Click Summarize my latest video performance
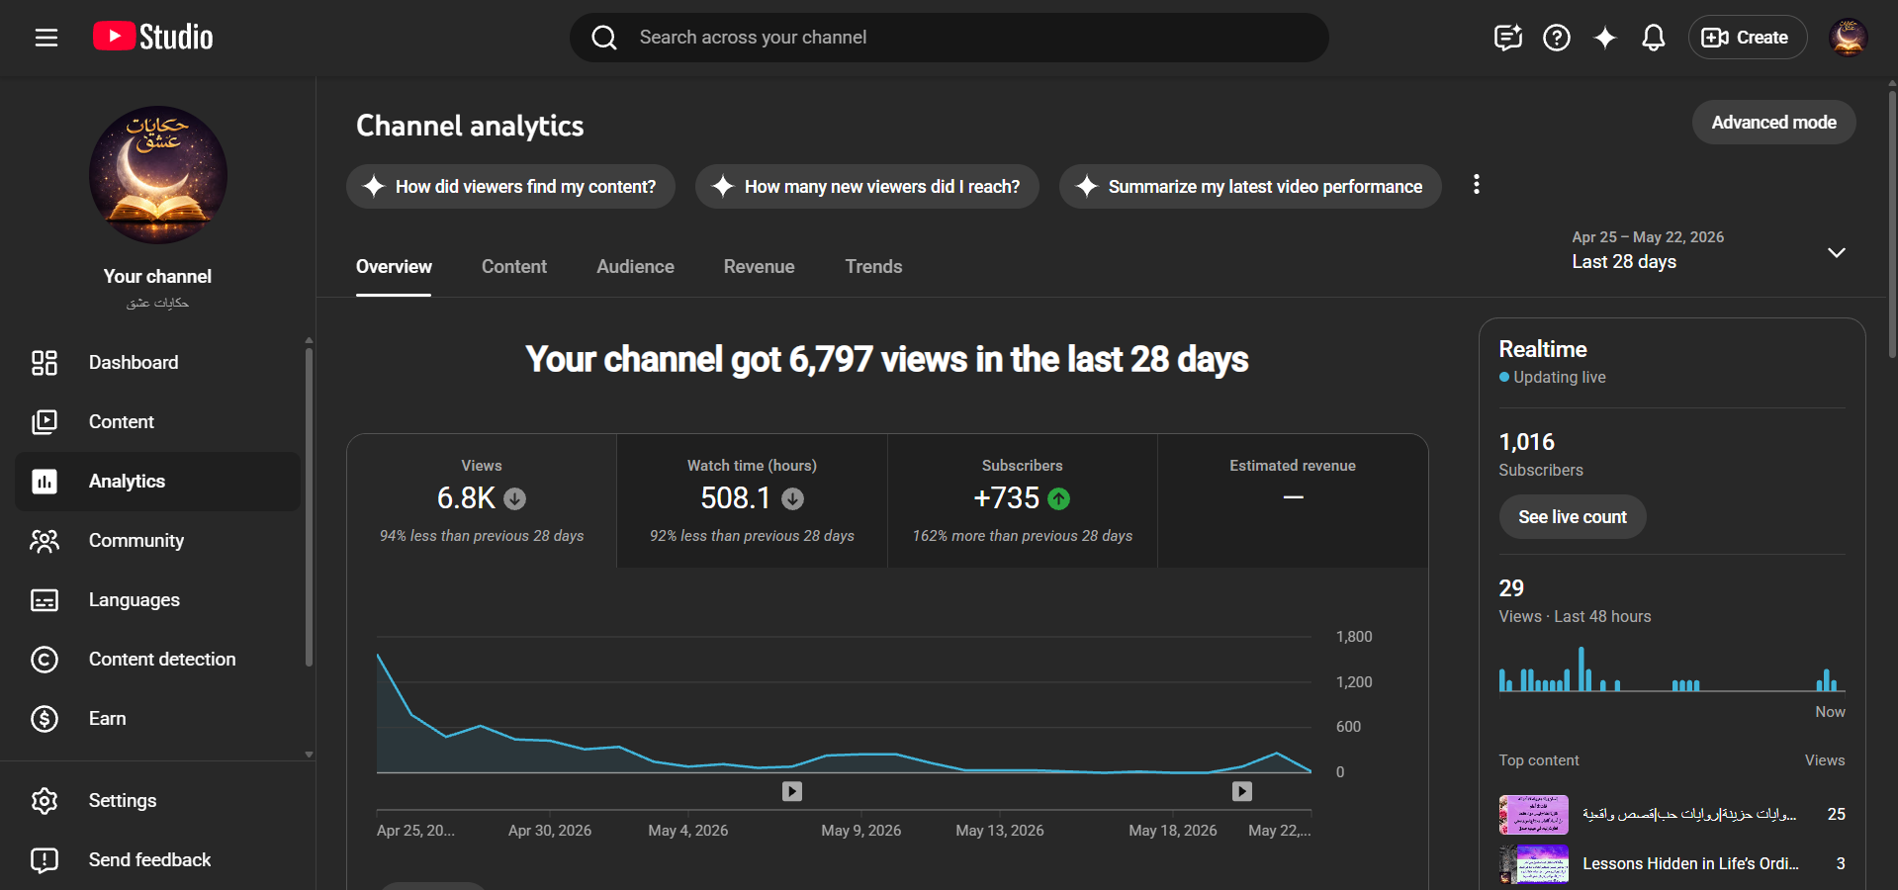1898x890 pixels. click(x=1250, y=187)
